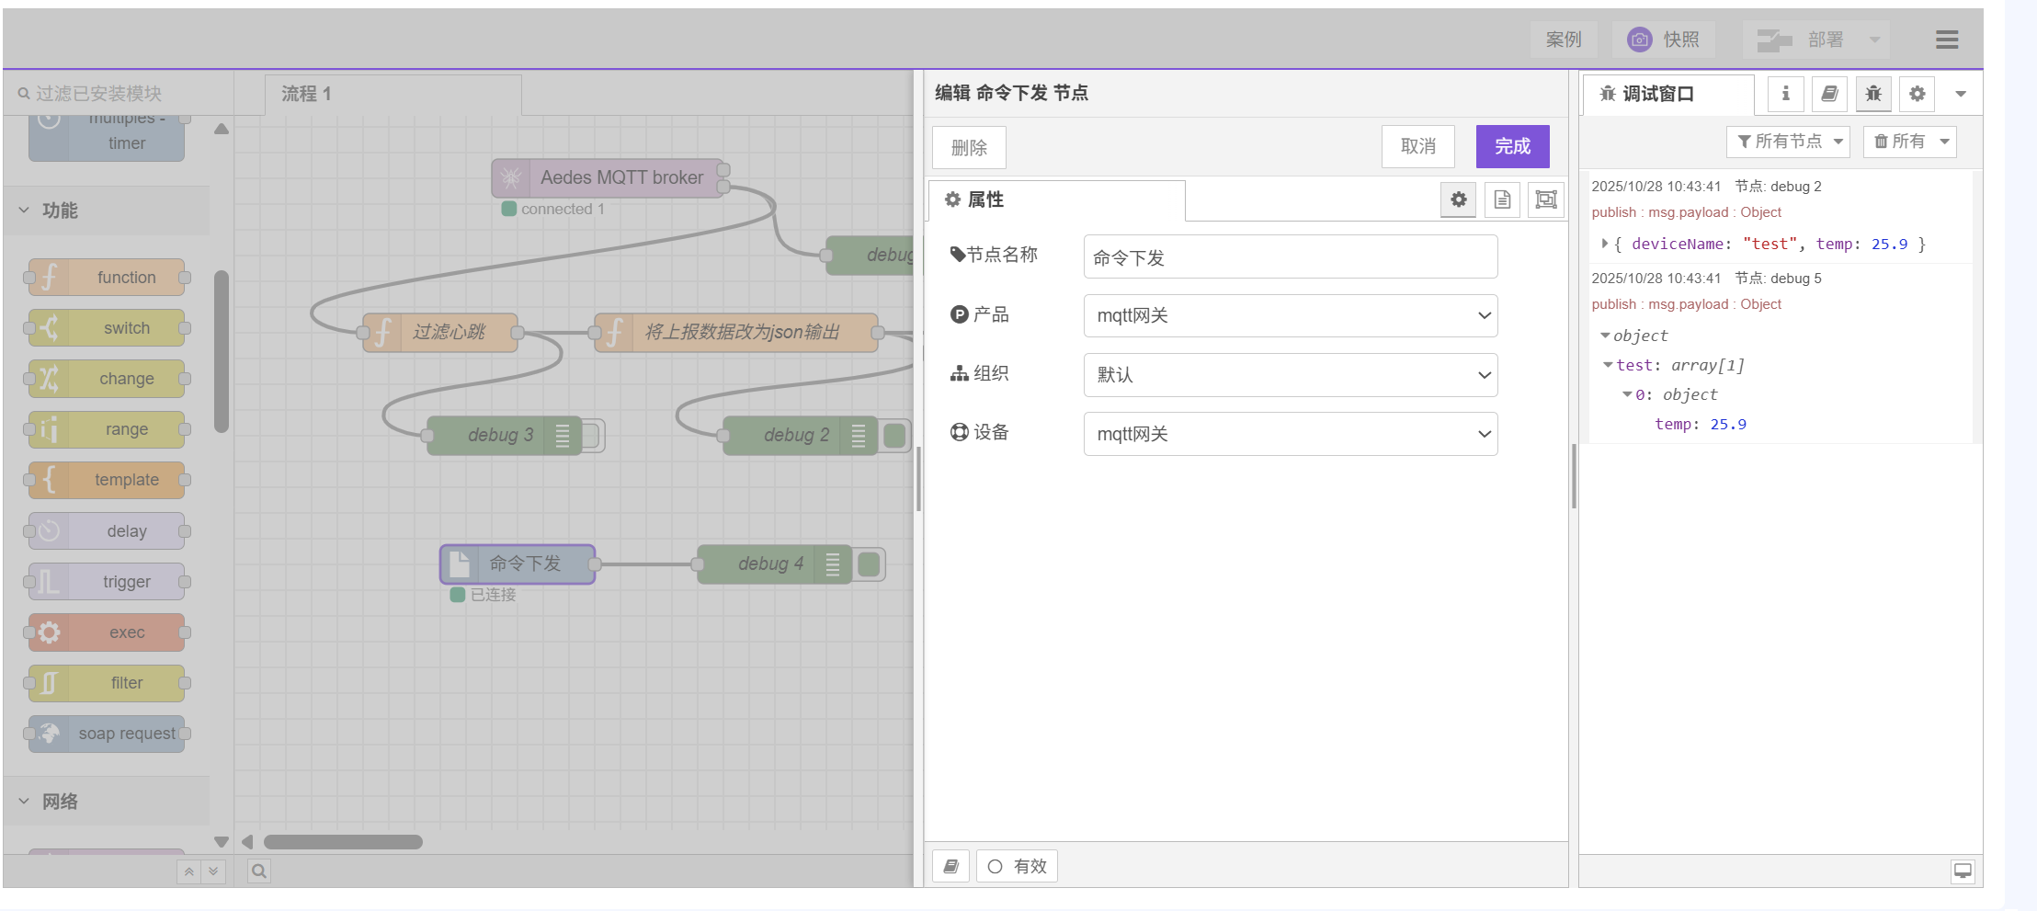This screenshot has height=911, width=2037.
Task: Open the 所有节点 filter dropdown
Action: (1789, 142)
